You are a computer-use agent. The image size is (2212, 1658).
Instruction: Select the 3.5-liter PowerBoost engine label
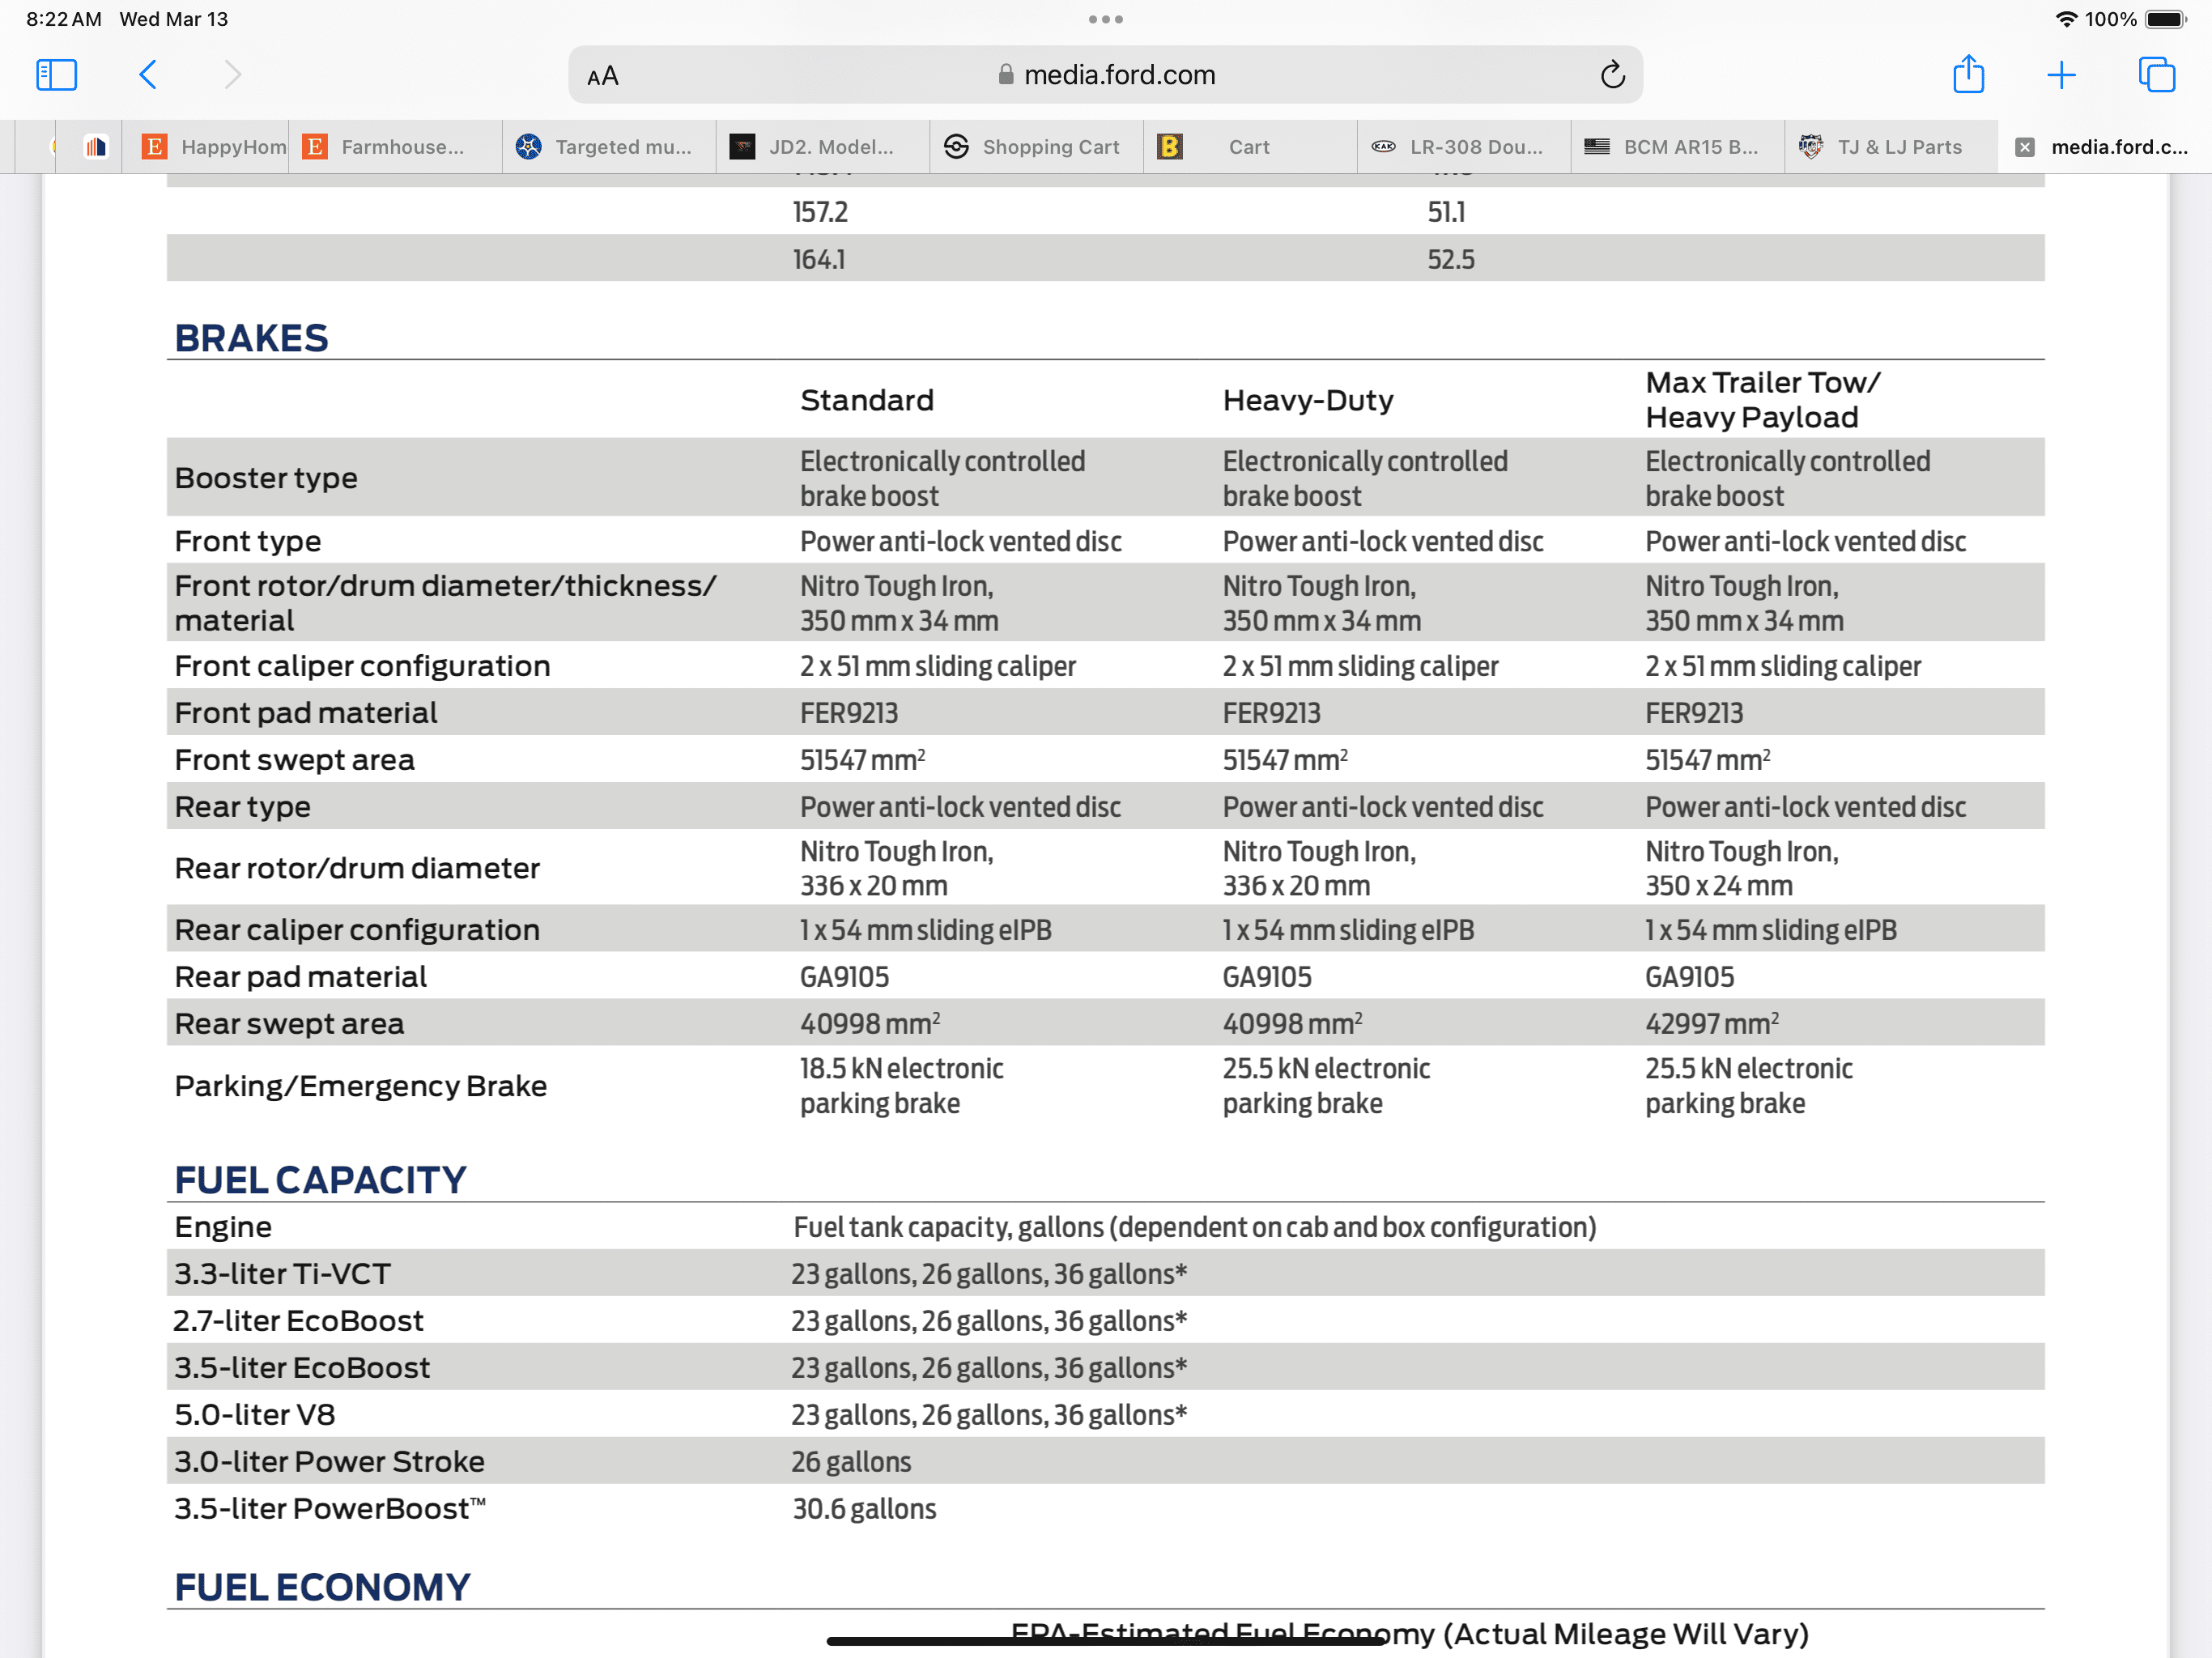[x=330, y=1508]
